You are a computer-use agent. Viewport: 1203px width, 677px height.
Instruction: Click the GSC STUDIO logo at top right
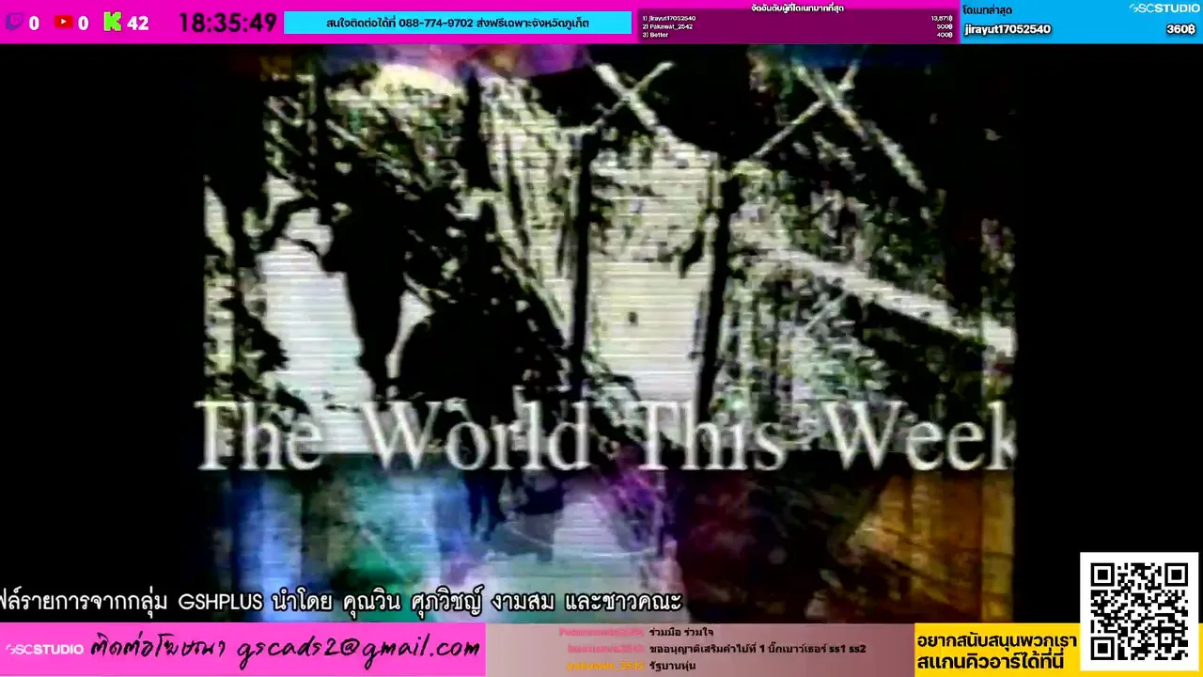[1164, 8]
